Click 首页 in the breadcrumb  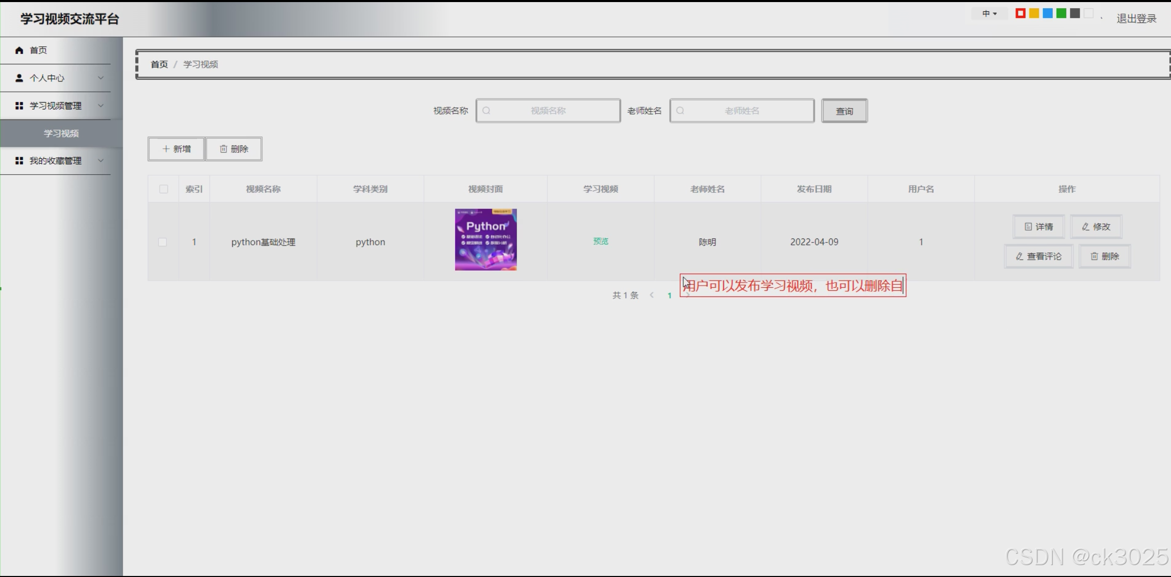pos(159,64)
